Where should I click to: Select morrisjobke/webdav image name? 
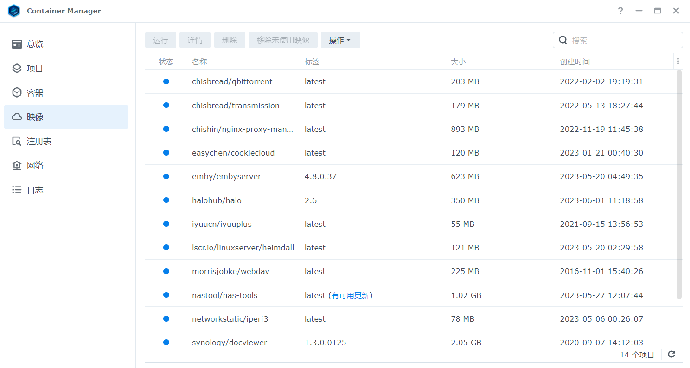coord(230,271)
